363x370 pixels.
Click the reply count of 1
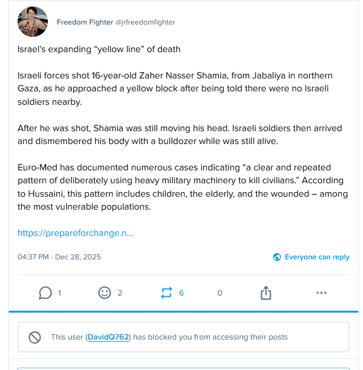click(60, 293)
